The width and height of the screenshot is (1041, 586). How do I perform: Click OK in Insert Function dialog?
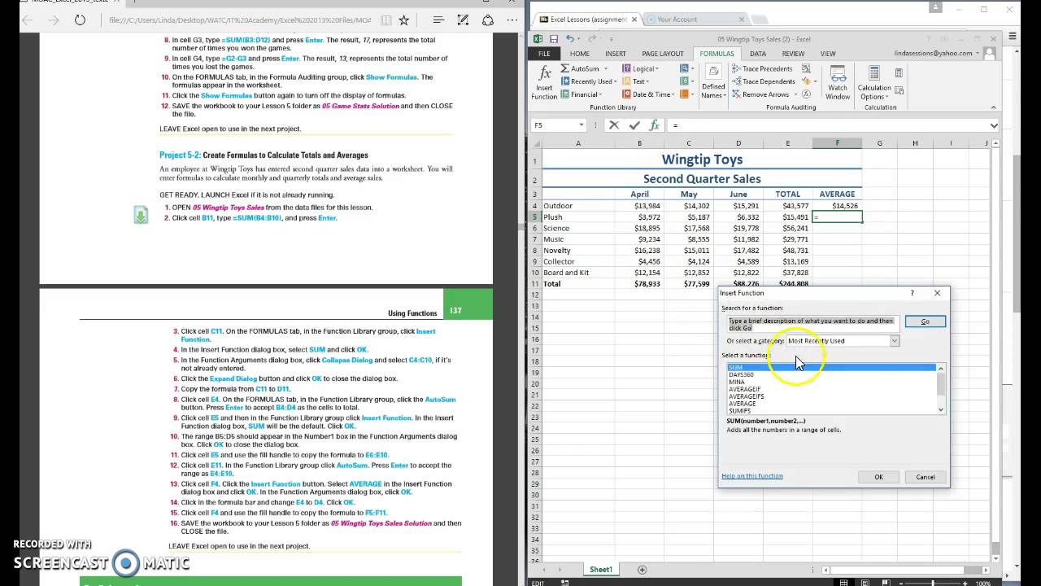[x=878, y=477]
